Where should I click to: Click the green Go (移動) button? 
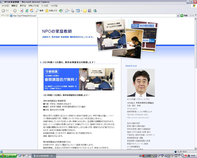(x=184, y=15)
